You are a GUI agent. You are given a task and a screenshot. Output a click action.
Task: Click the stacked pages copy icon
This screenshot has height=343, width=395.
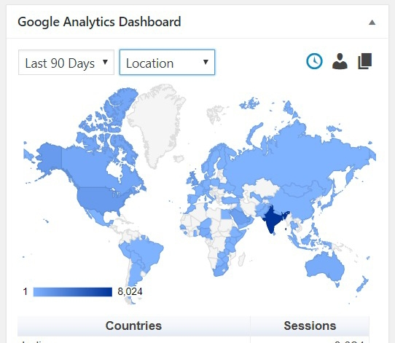pyautogui.click(x=365, y=61)
